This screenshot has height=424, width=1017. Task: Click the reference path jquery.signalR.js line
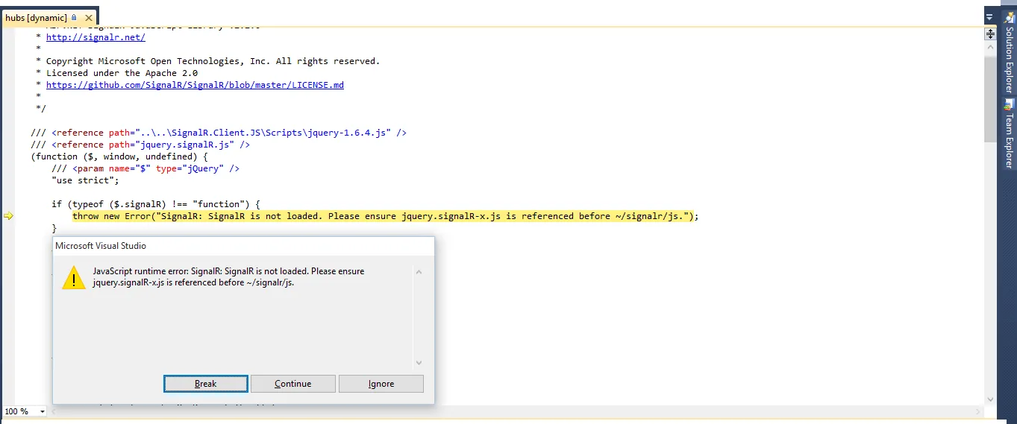coord(140,145)
